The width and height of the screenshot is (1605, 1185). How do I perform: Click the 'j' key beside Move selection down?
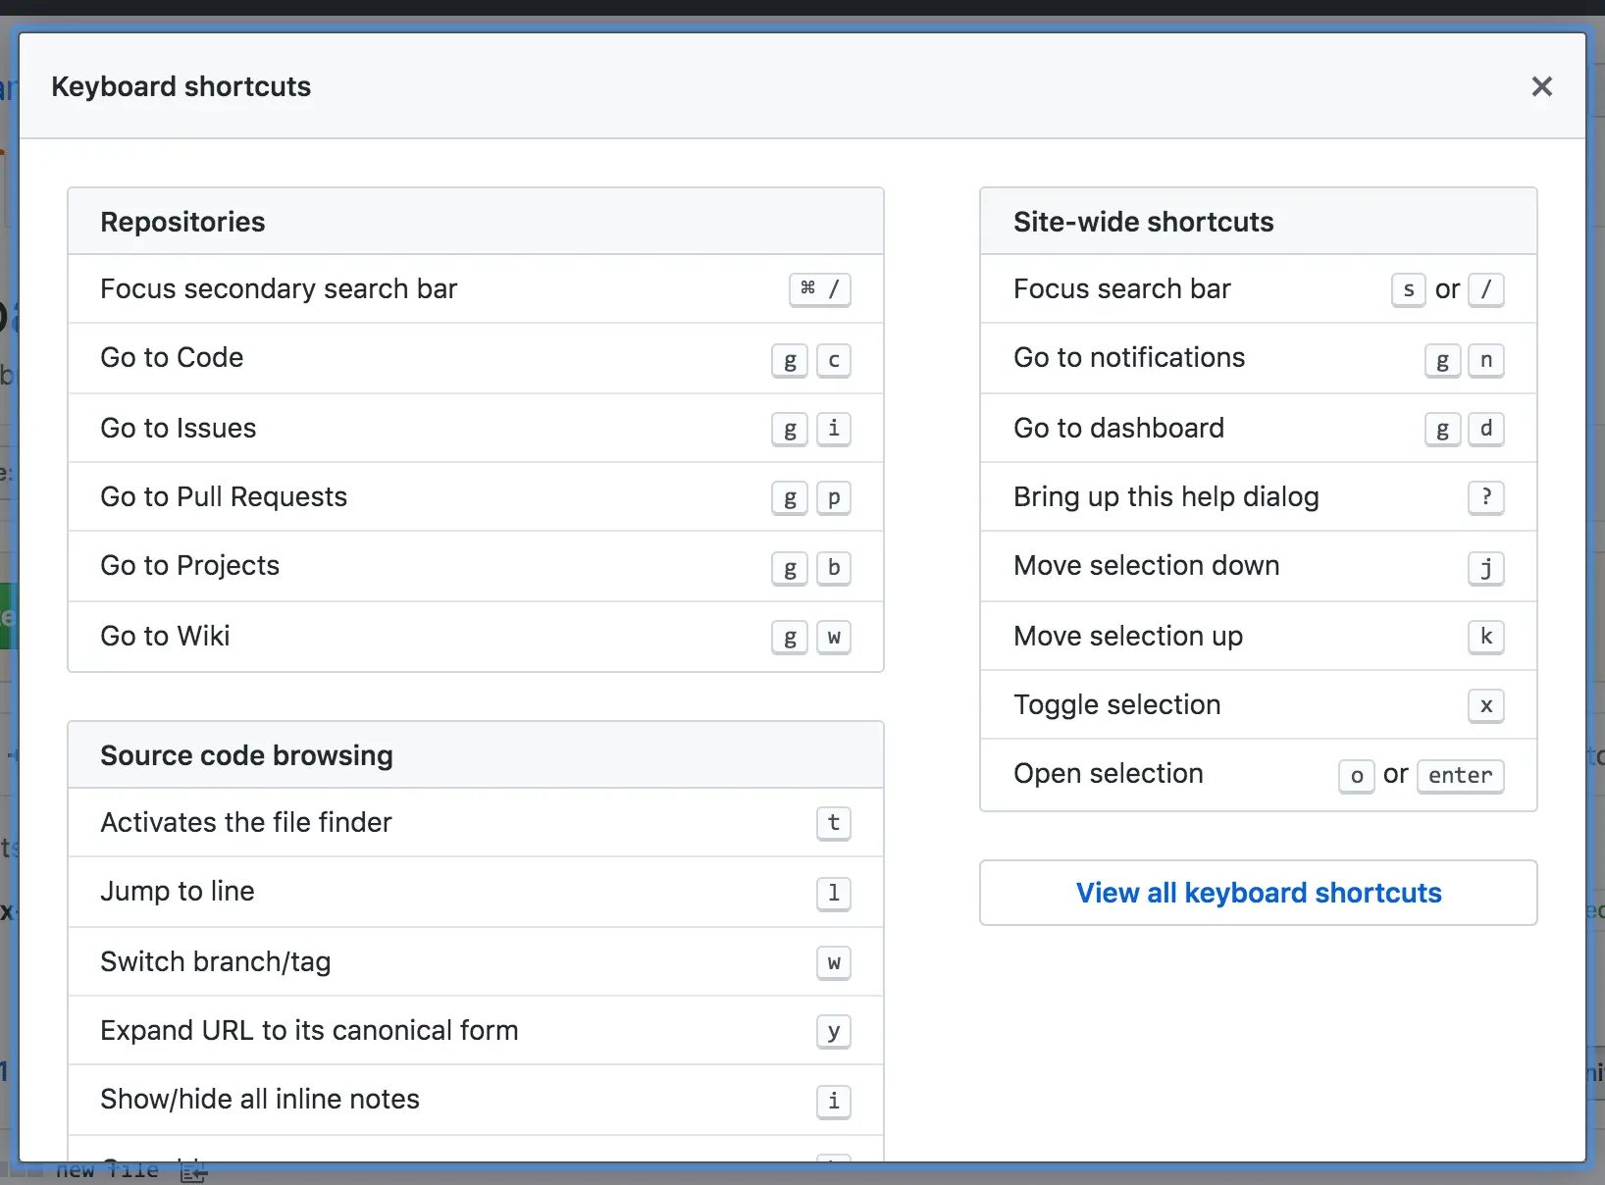[1485, 568]
